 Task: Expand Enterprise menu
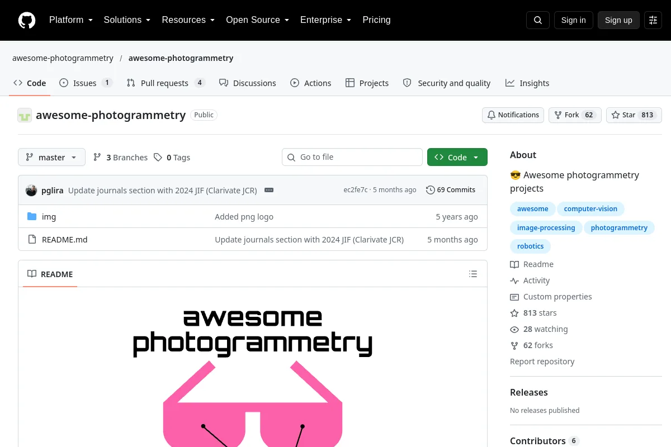[x=325, y=20]
